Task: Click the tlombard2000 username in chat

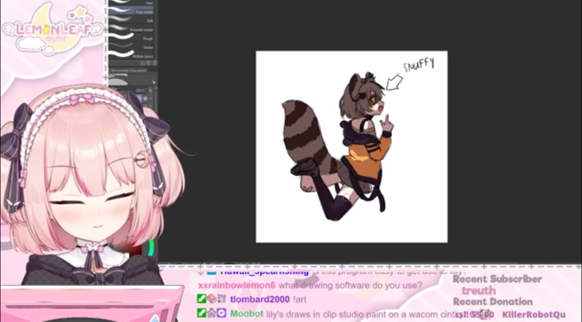Action: pos(260,299)
